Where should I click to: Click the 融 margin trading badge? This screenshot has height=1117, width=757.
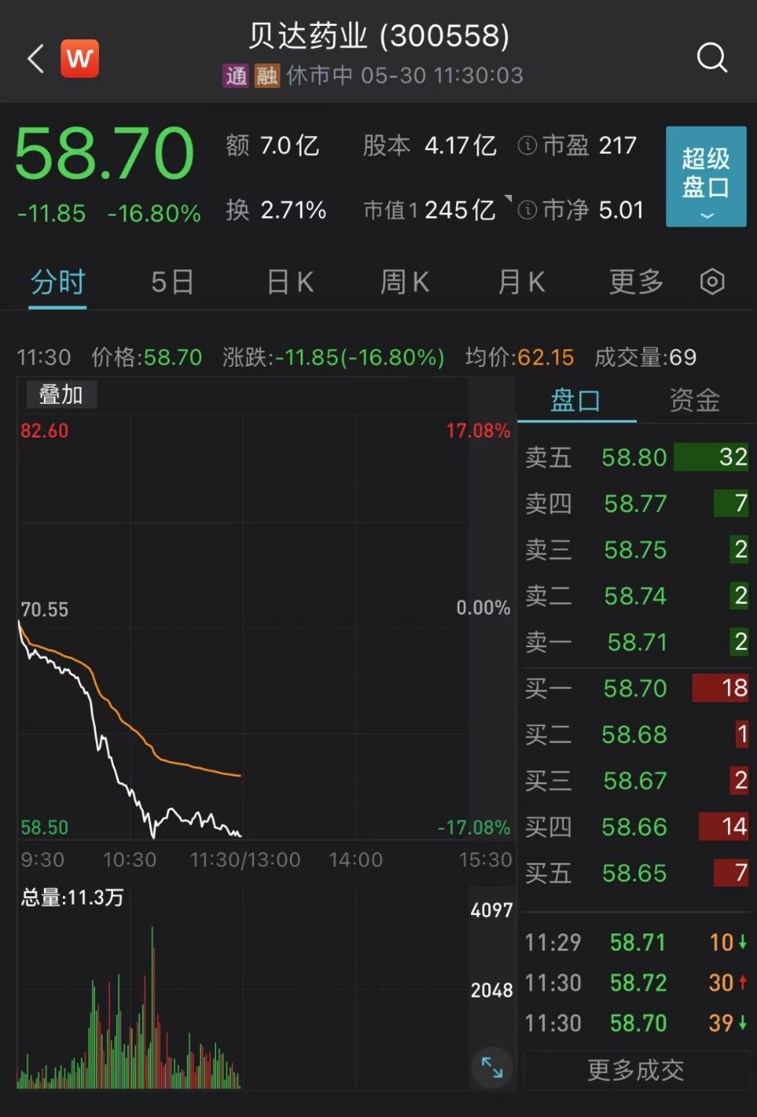pyautogui.click(x=266, y=75)
